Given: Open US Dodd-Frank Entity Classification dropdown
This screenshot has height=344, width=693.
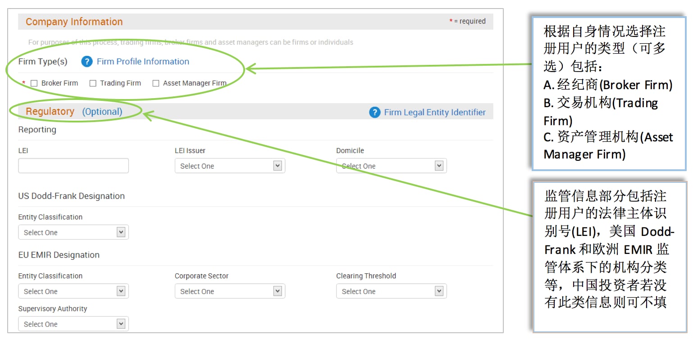Looking at the screenshot, I should click(73, 232).
